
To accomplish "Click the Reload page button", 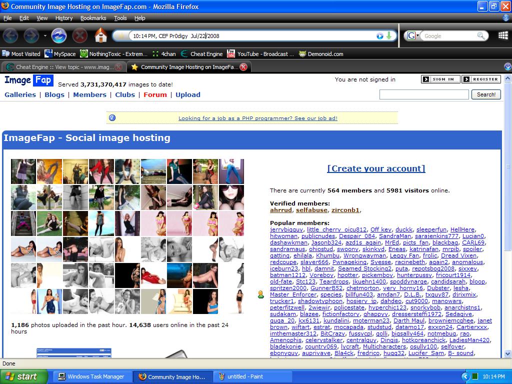I will point(59,35).
